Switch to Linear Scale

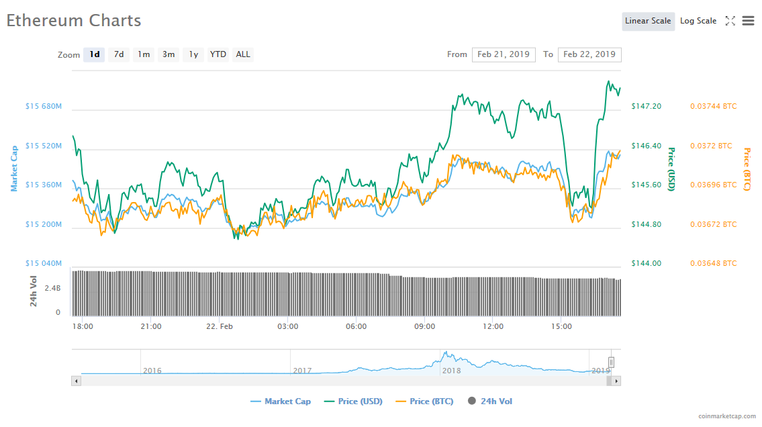[x=648, y=21]
